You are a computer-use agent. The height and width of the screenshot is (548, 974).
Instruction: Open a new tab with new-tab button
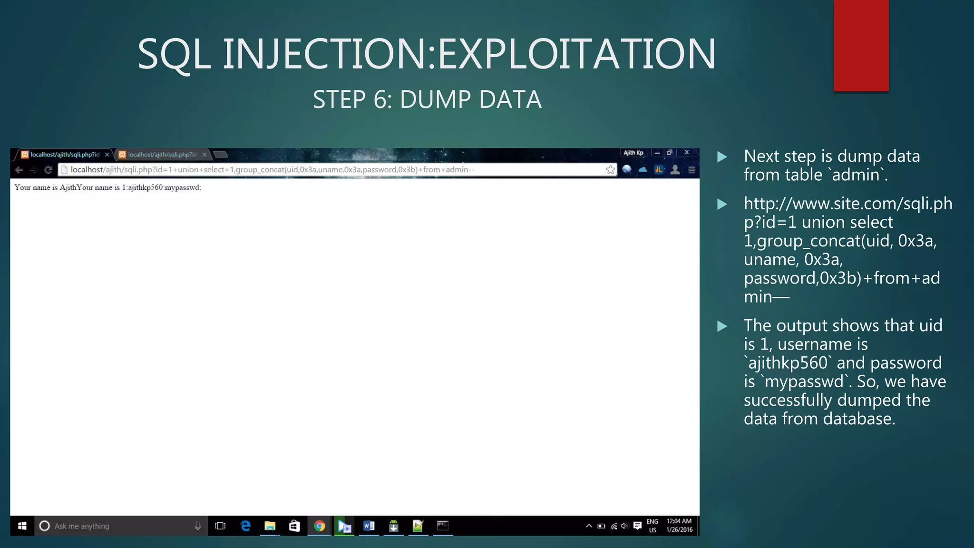(x=221, y=155)
